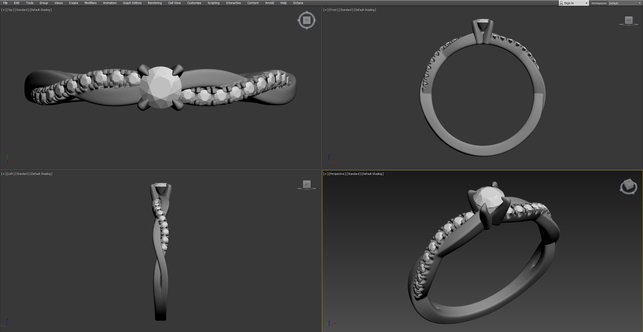The width and height of the screenshot is (643, 332).
Task: Open the [Standard] menu in Front viewport
Action: [x=346, y=10]
